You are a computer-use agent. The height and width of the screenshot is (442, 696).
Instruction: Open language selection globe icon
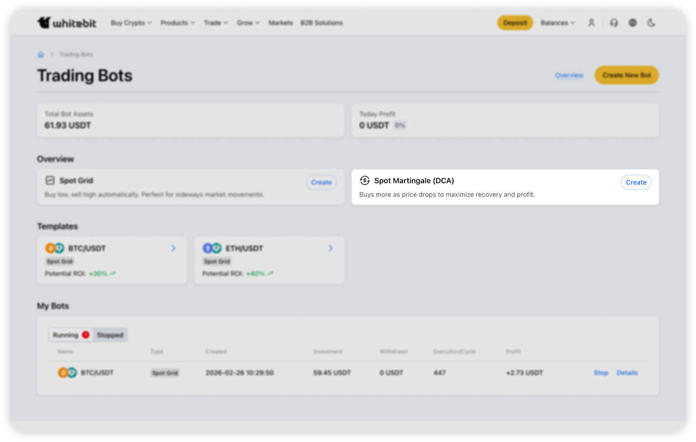tap(632, 23)
